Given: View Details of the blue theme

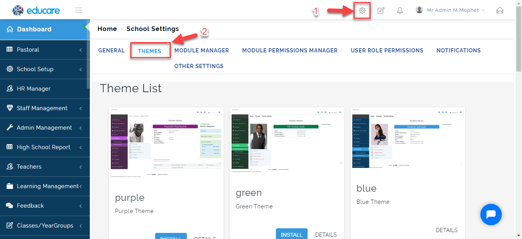Looking at the screenshot, I should pyautogui.click(x=447, y=230).
